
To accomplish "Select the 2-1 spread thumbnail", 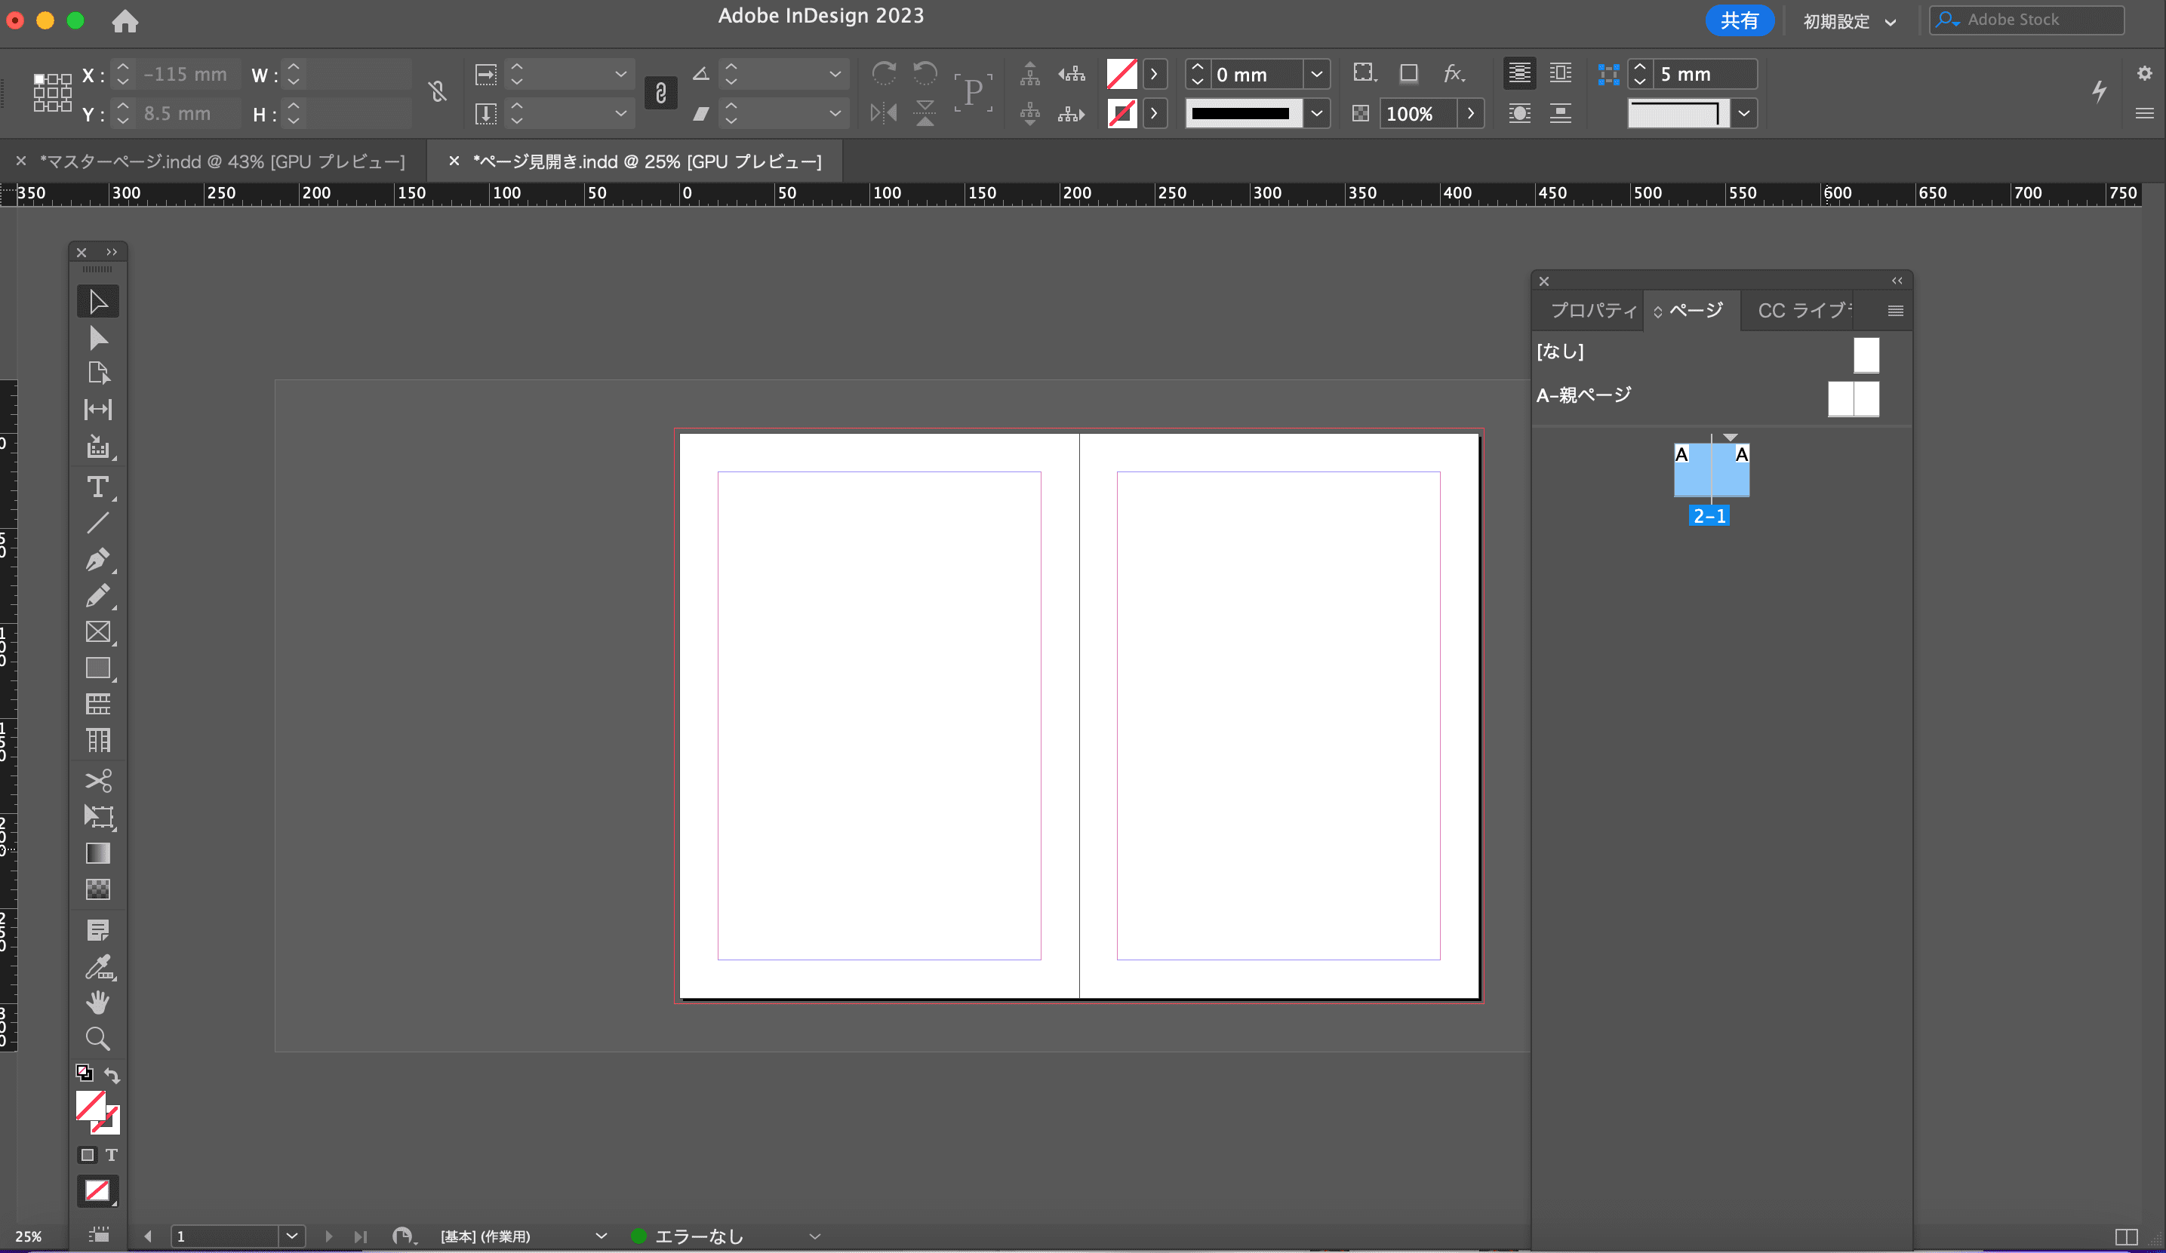I will pos(1710,469).
